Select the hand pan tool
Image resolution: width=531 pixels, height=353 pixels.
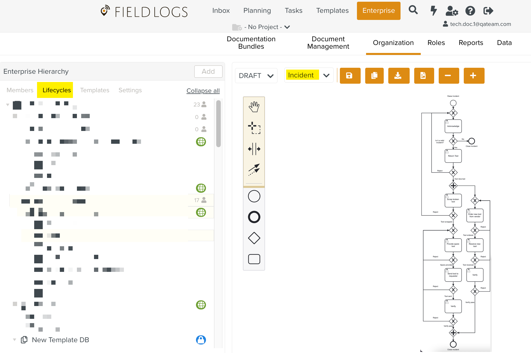point(254,107)
